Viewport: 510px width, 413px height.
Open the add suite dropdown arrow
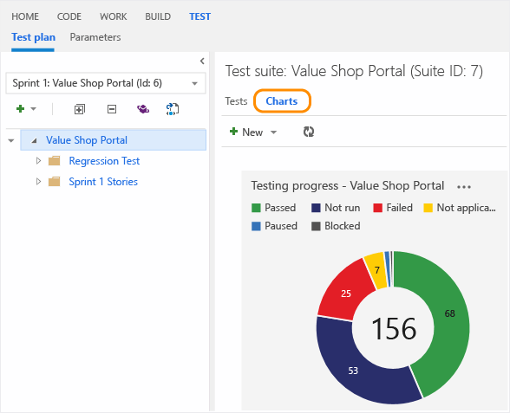pos(33,109)
